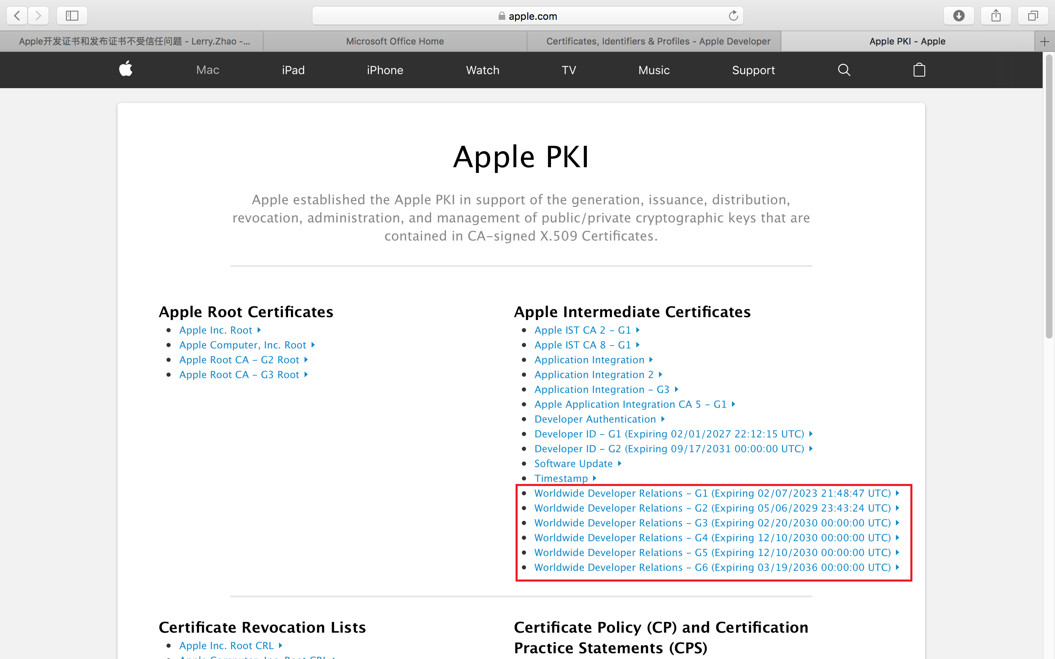
Task: Open the Apple Root CA - G3 Root link
Action: 239,374
